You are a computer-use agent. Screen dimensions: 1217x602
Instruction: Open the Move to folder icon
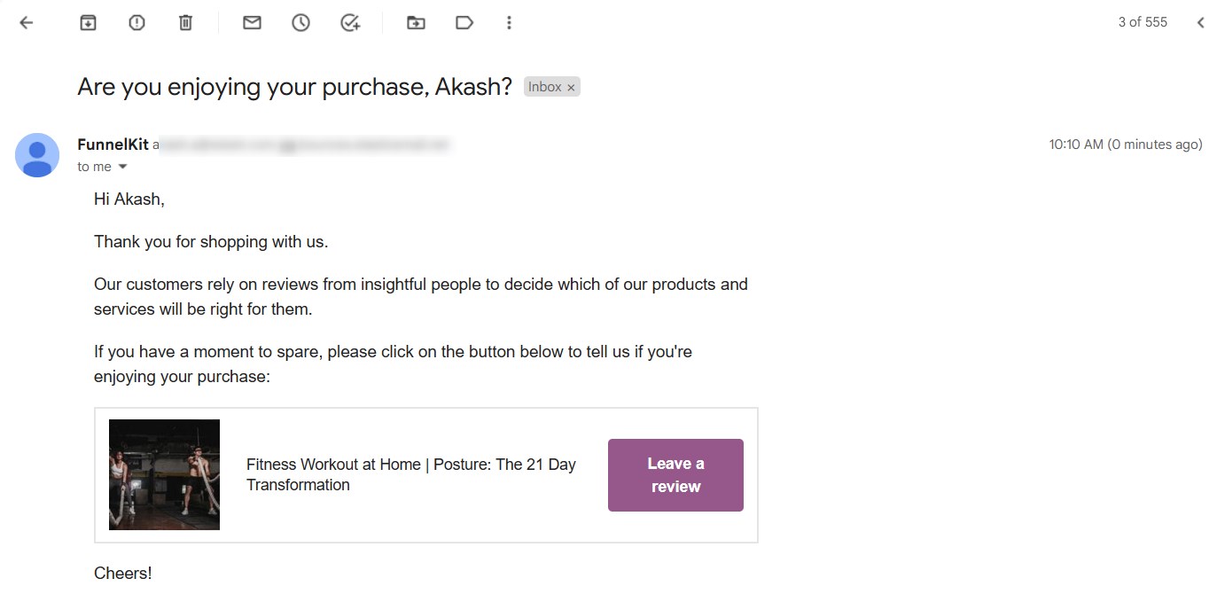point(416,23)
